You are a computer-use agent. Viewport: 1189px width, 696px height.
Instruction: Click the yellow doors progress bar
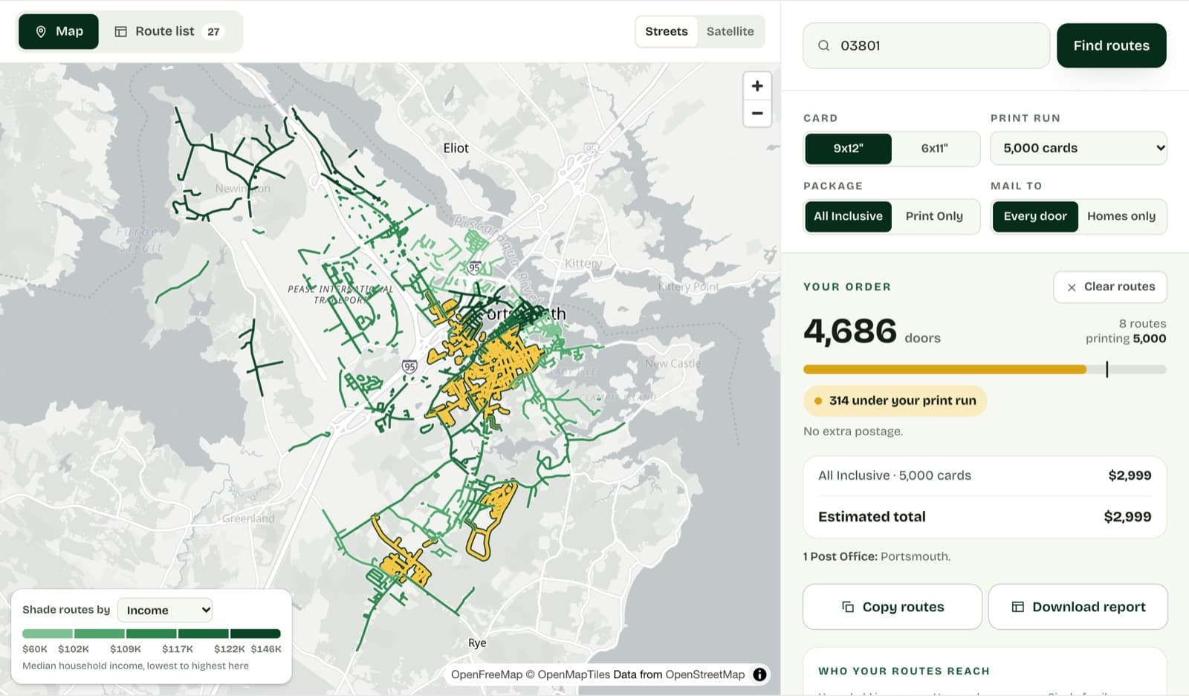[945, 369]
